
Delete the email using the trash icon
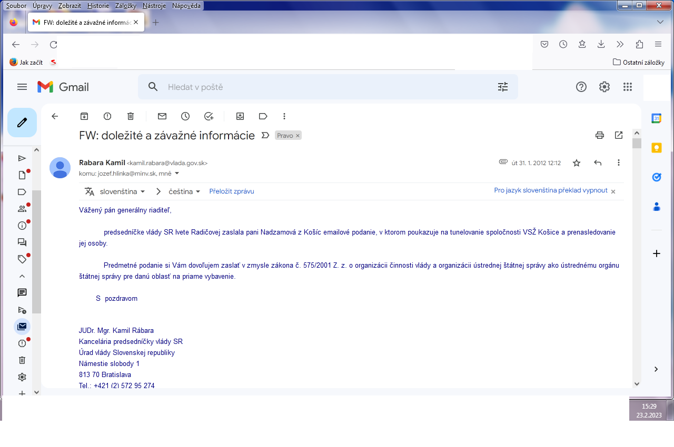point(131,116)
